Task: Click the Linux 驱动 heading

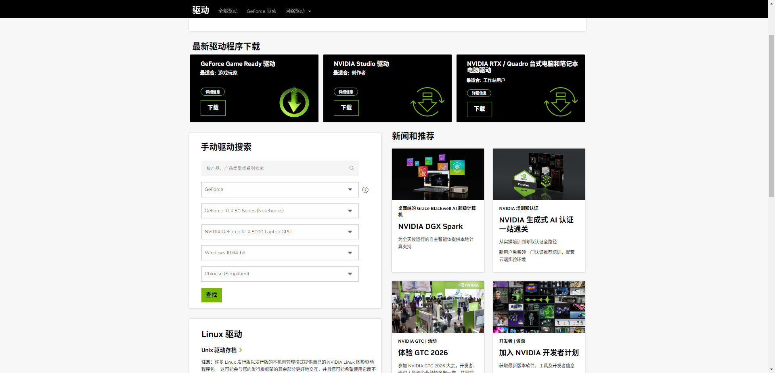Action: click(222, 334)
